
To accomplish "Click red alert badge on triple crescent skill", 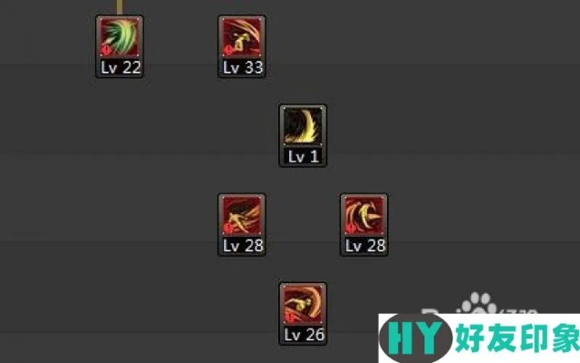I will (351, 228).
